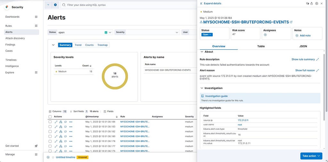Add note for alert at 10:31:38.182
Image resolution: width=328 pixels, height=162 pixels.
click(65, 132)
